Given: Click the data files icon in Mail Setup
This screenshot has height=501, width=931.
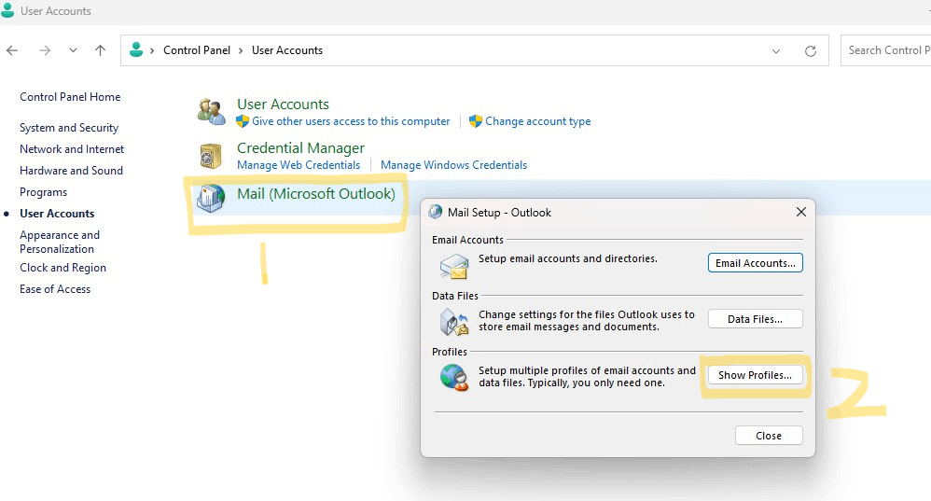Looking at the screenshot, I should click(x=454, y=322).
